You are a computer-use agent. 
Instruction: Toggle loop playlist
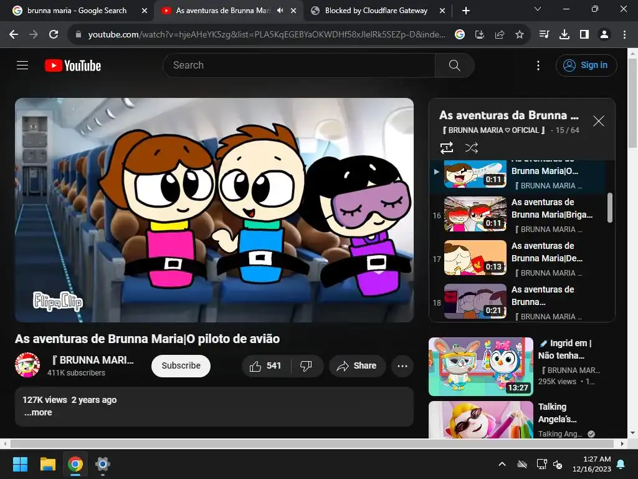coord(446,147)
